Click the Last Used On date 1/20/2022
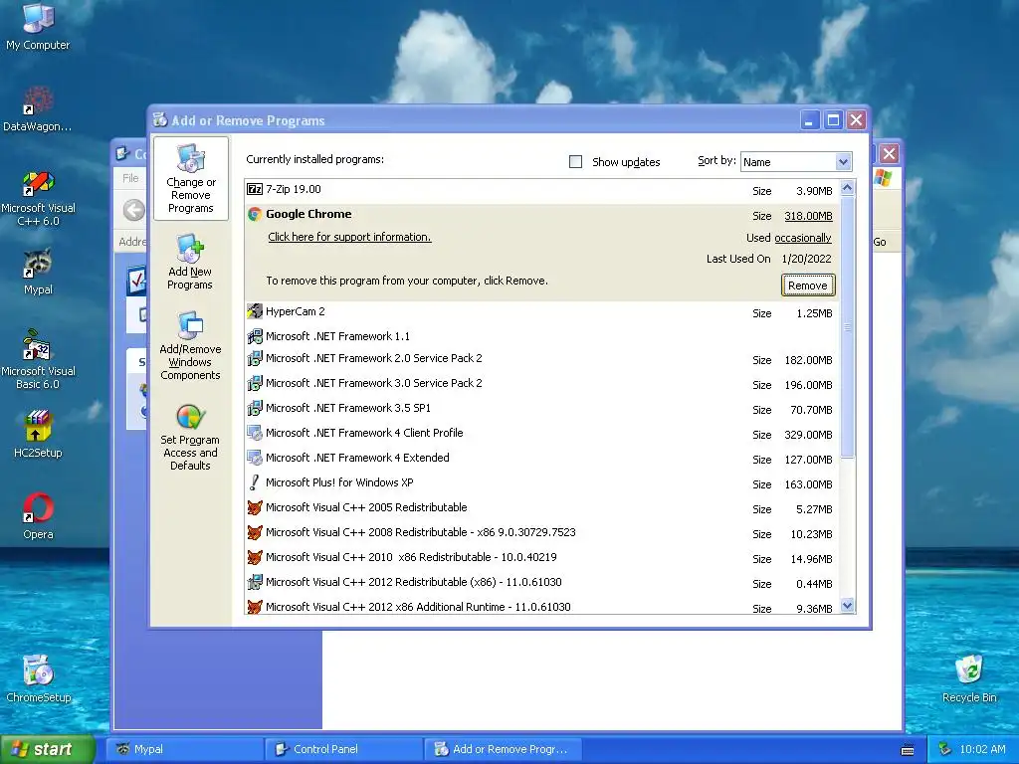 (806, 259)
